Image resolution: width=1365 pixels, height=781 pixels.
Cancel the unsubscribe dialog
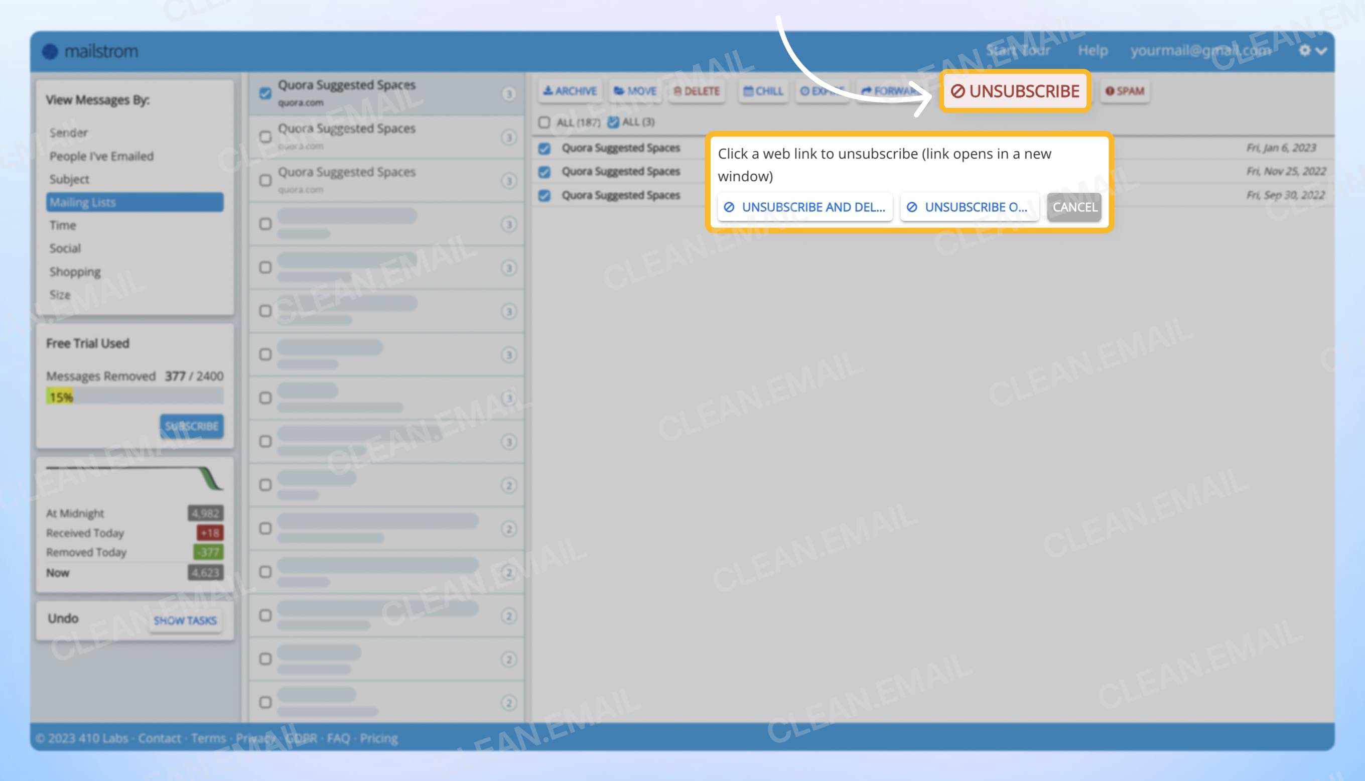click(x=1073, y=208)
